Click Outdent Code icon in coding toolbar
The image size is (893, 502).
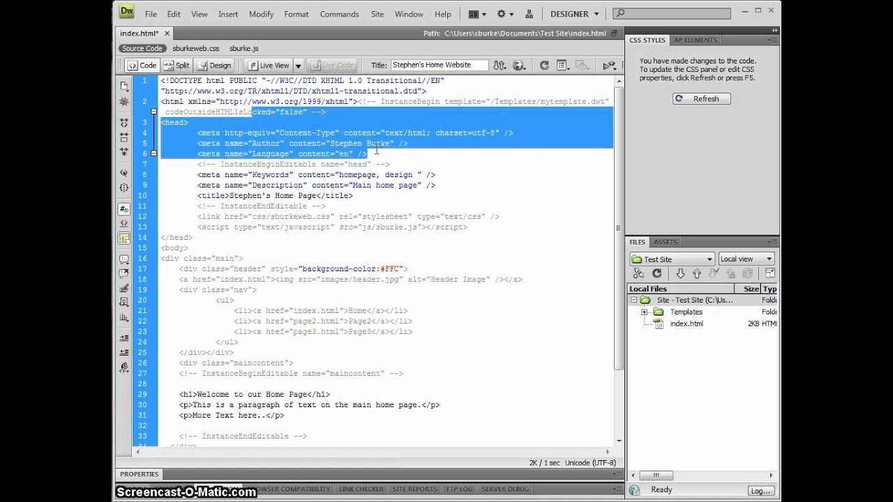(124, 353)
